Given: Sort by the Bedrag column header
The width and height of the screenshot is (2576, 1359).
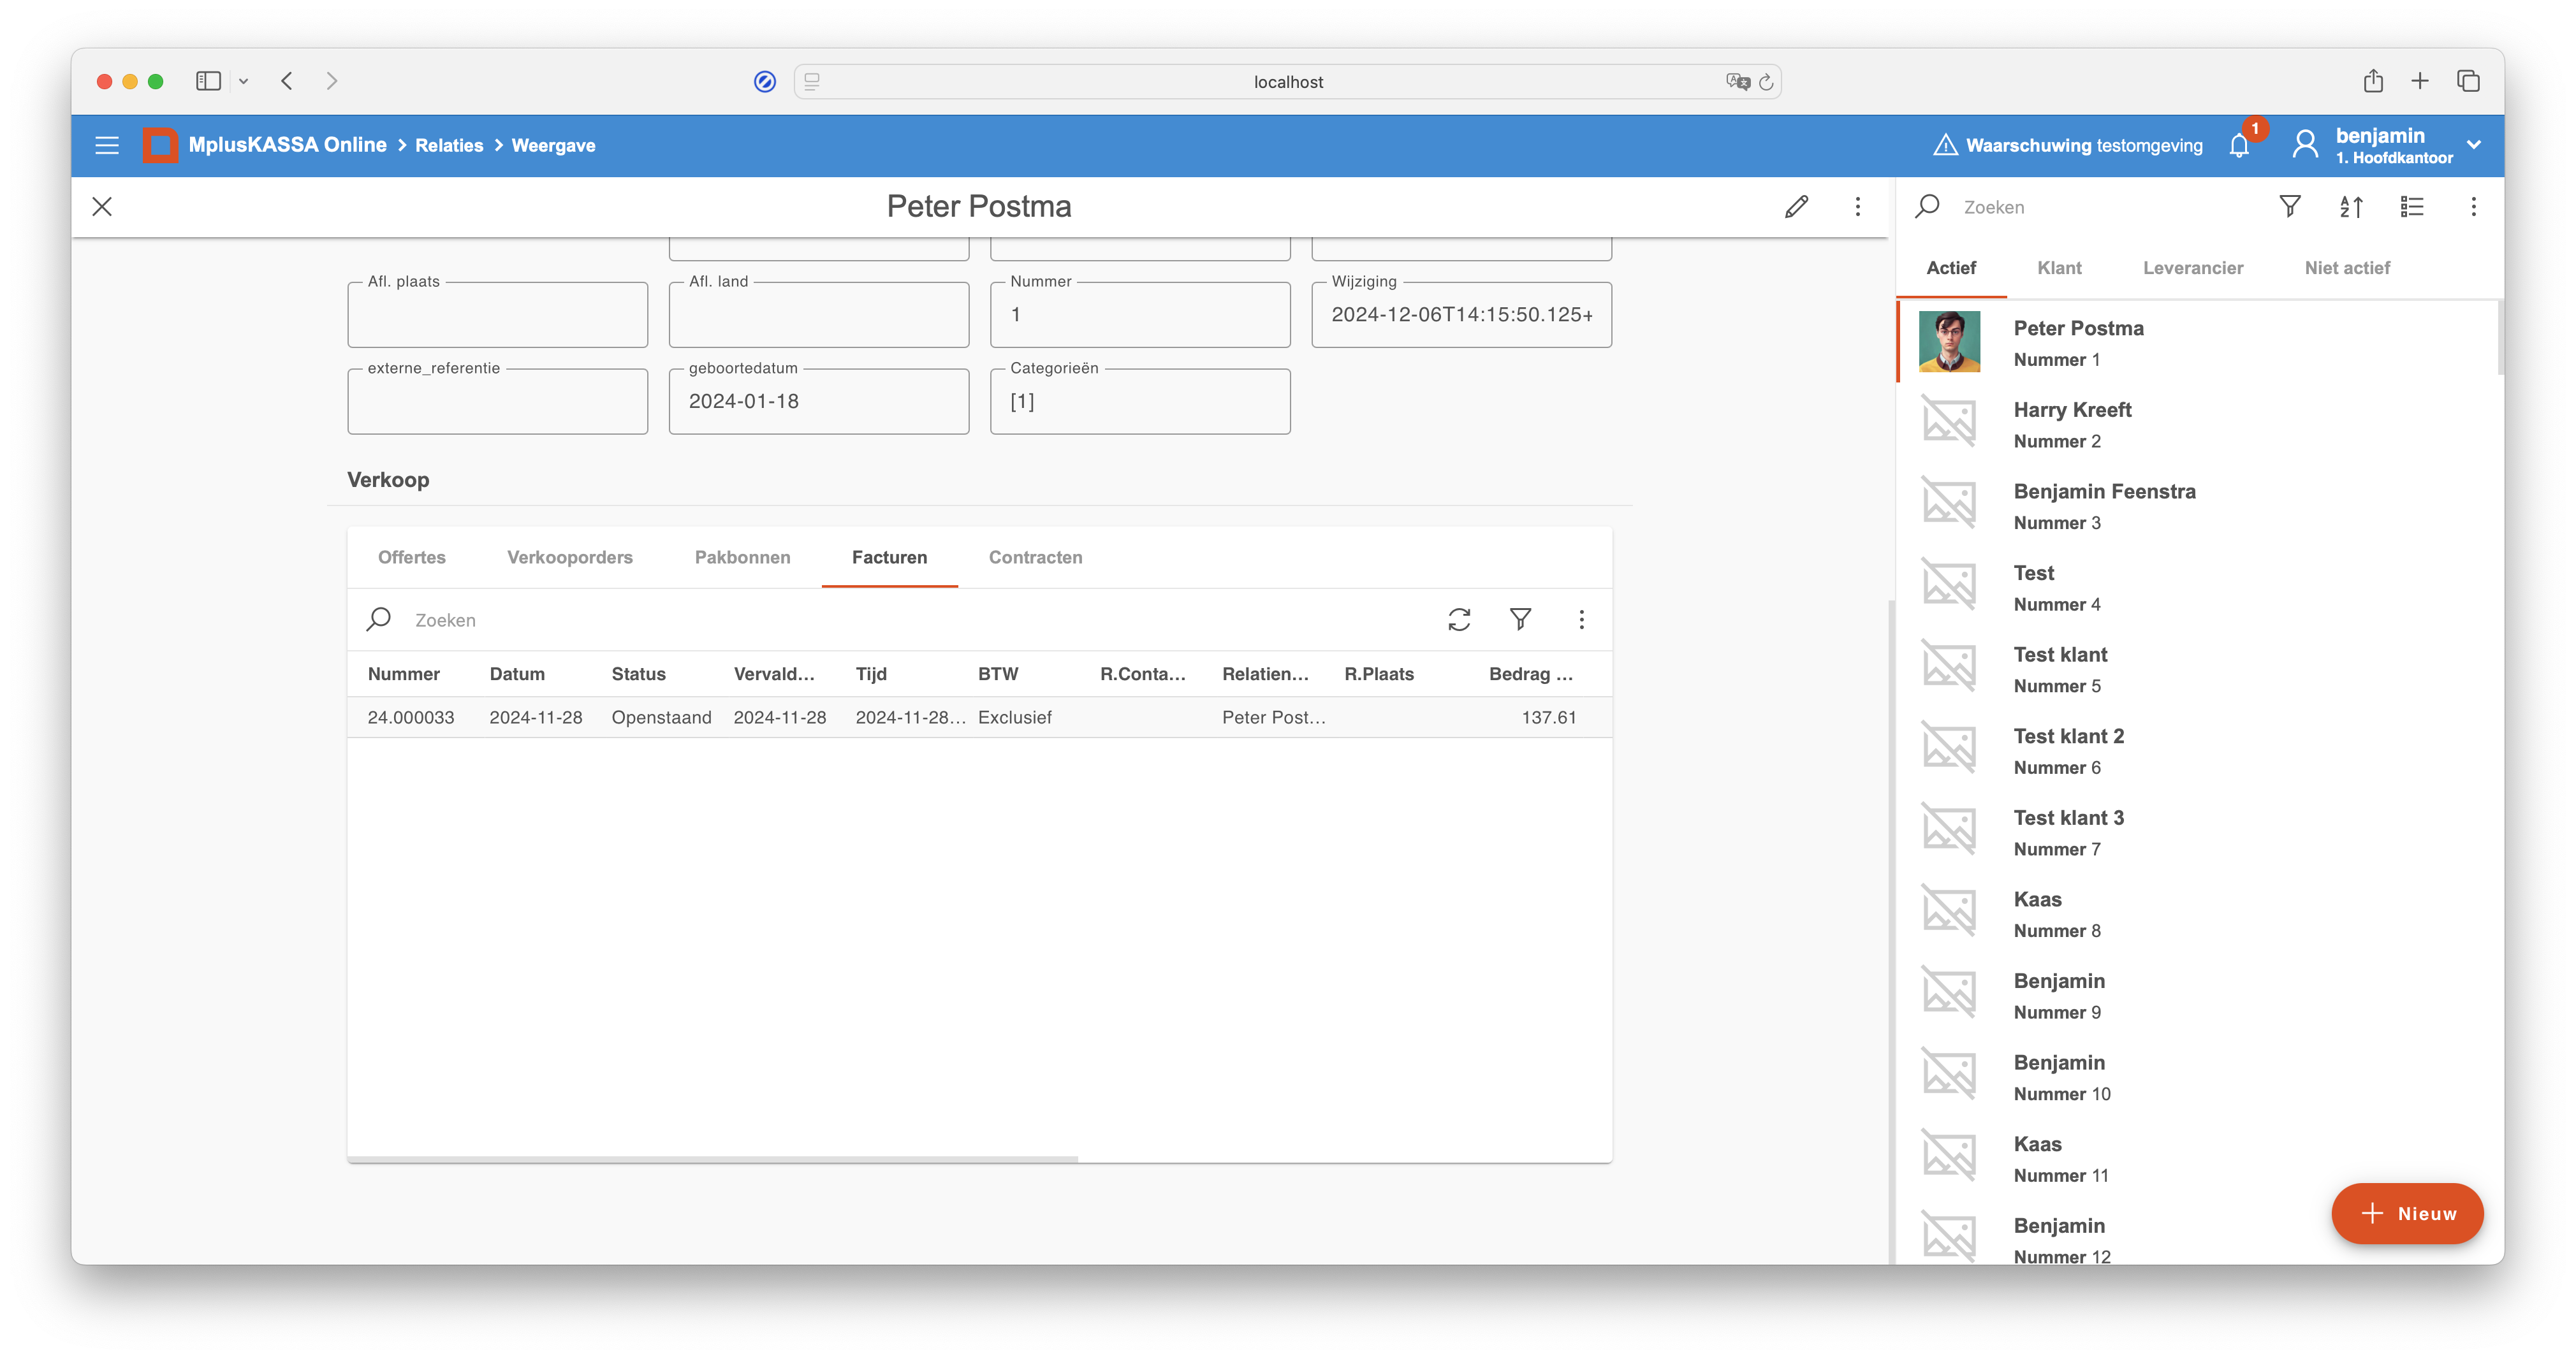Looking at the screenshot, I should (1531, 674).
